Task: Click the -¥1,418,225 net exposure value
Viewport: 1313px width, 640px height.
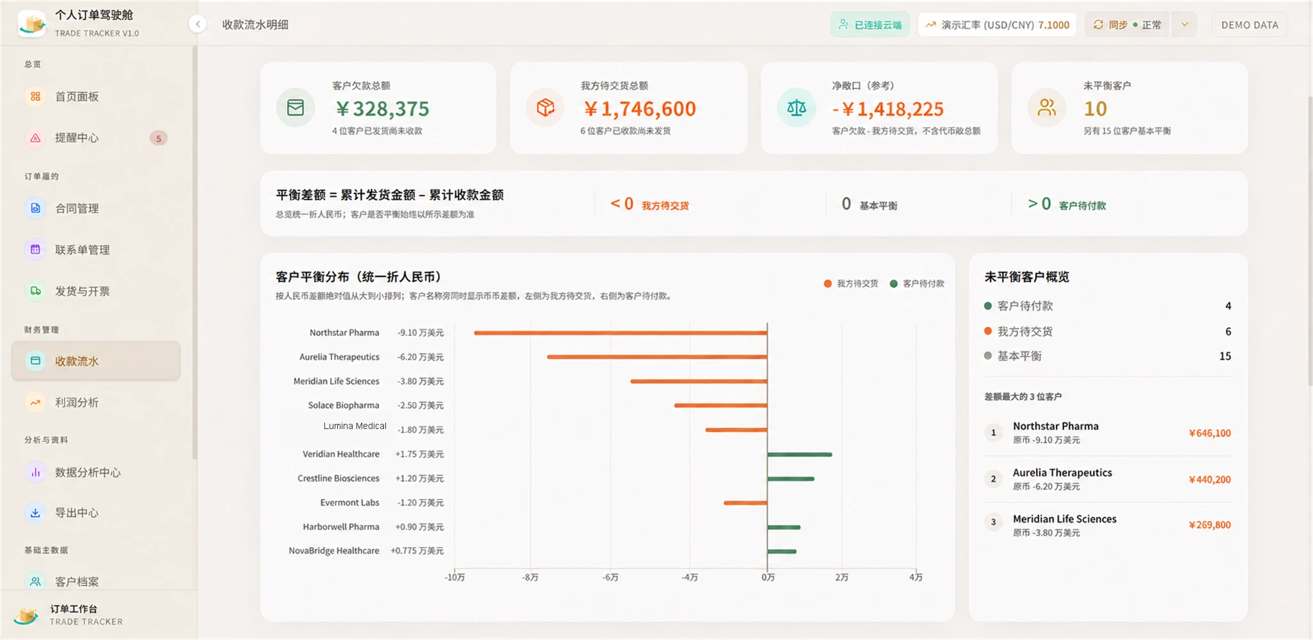Action: pos(888,109)
